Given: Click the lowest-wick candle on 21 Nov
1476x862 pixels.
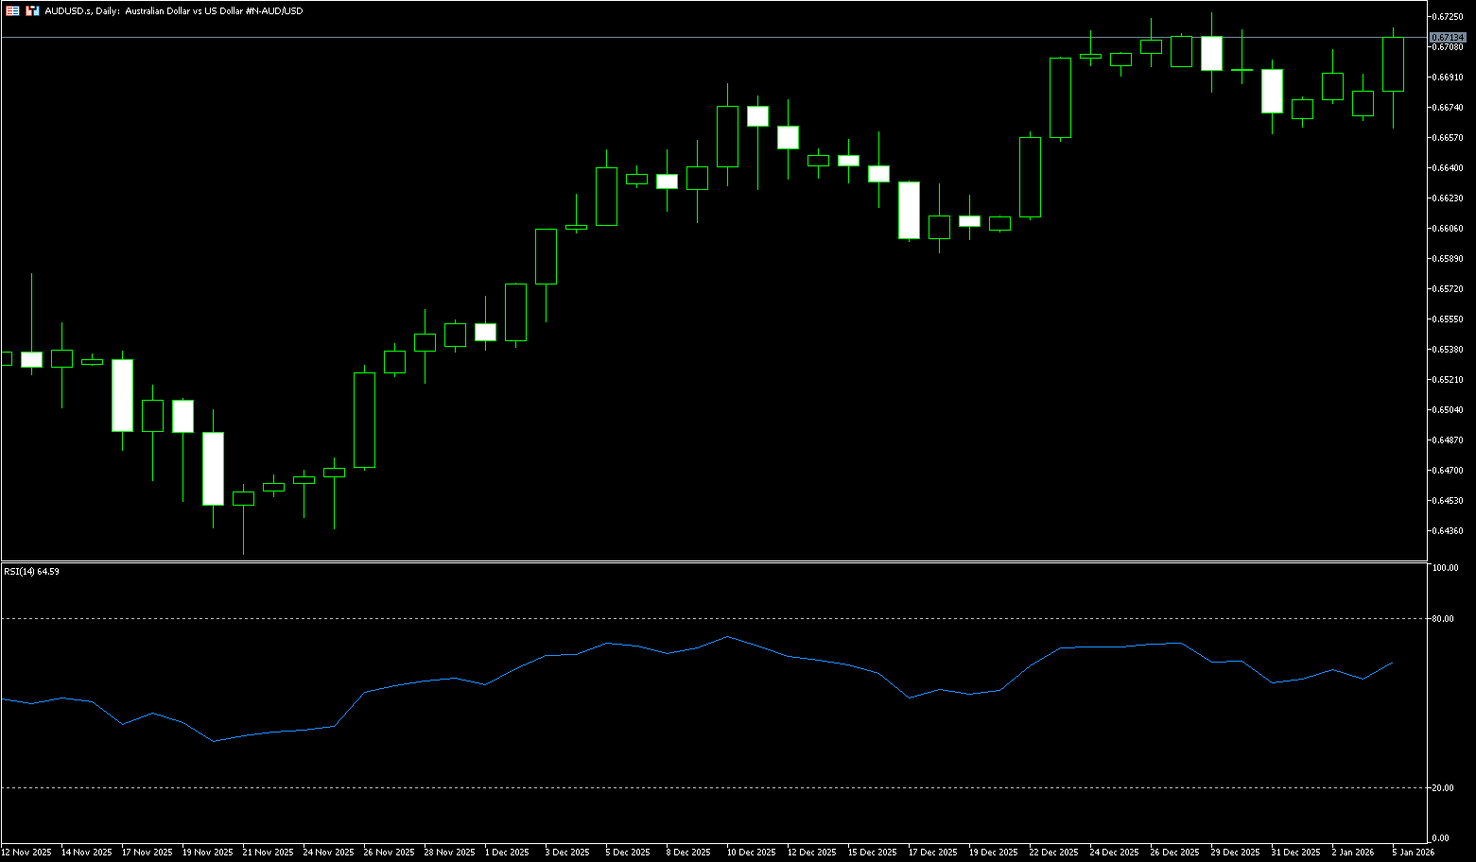Looking at the screenshot, I should click(x=243, y=498).
